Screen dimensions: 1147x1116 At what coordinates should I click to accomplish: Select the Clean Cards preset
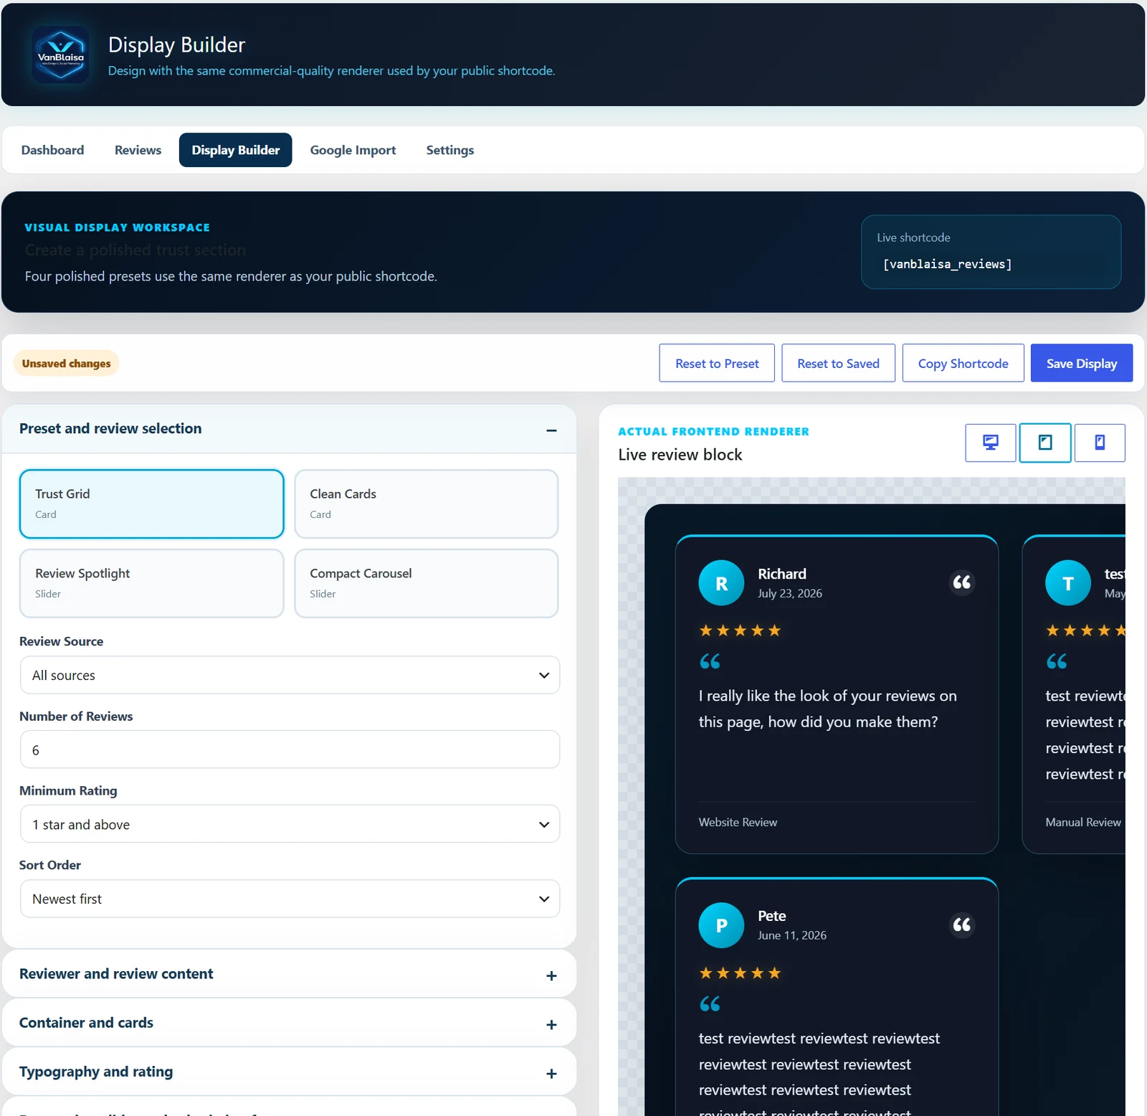point(426,503)
